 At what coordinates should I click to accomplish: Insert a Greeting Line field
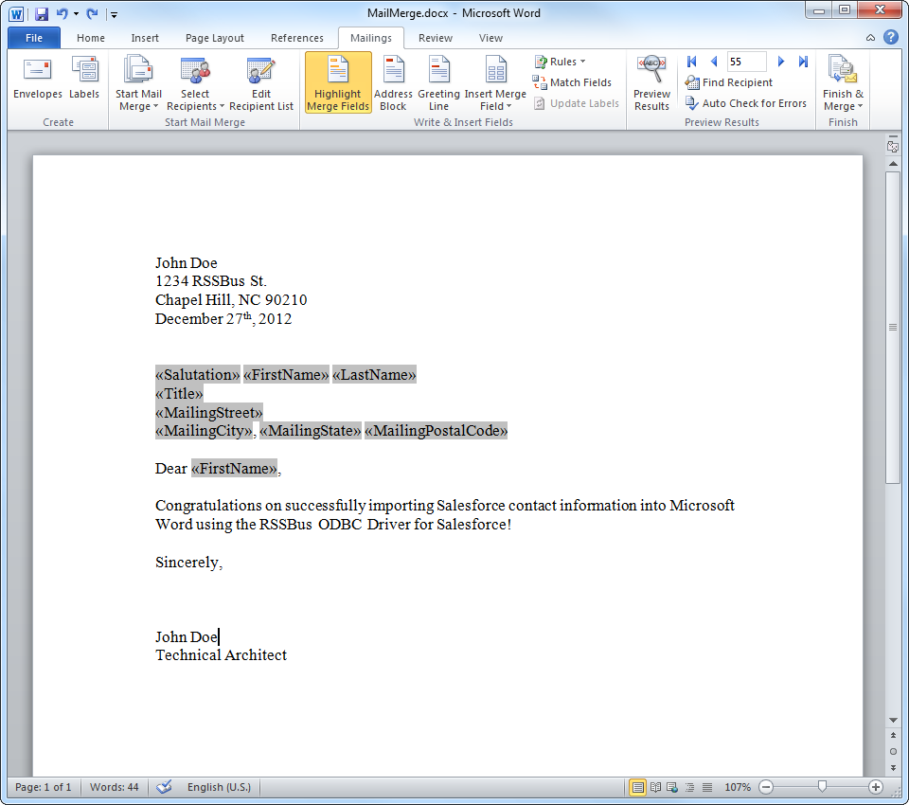pyautogui.click(x=438, y=83)
